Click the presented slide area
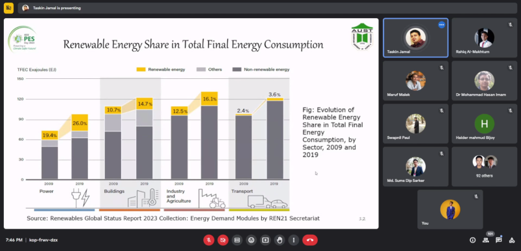 [x=191, y=123]
